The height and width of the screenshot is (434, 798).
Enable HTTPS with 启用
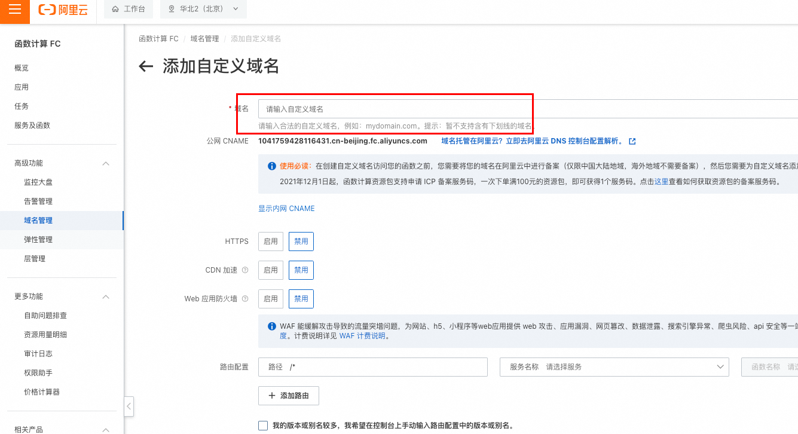pos(271,242)
